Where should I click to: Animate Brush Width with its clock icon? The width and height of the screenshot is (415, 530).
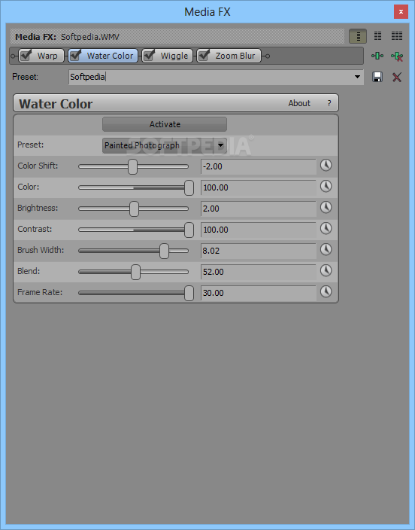pos(326,249)
